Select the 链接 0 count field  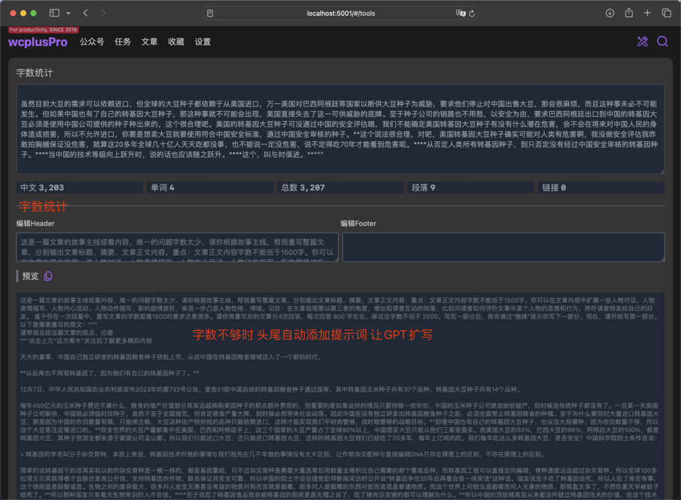pyautogui.click(x=602, y=188)
